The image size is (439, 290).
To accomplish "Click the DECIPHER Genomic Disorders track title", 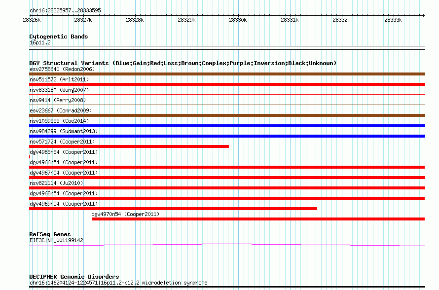I will pyautogui.click(x=74, y=277).
